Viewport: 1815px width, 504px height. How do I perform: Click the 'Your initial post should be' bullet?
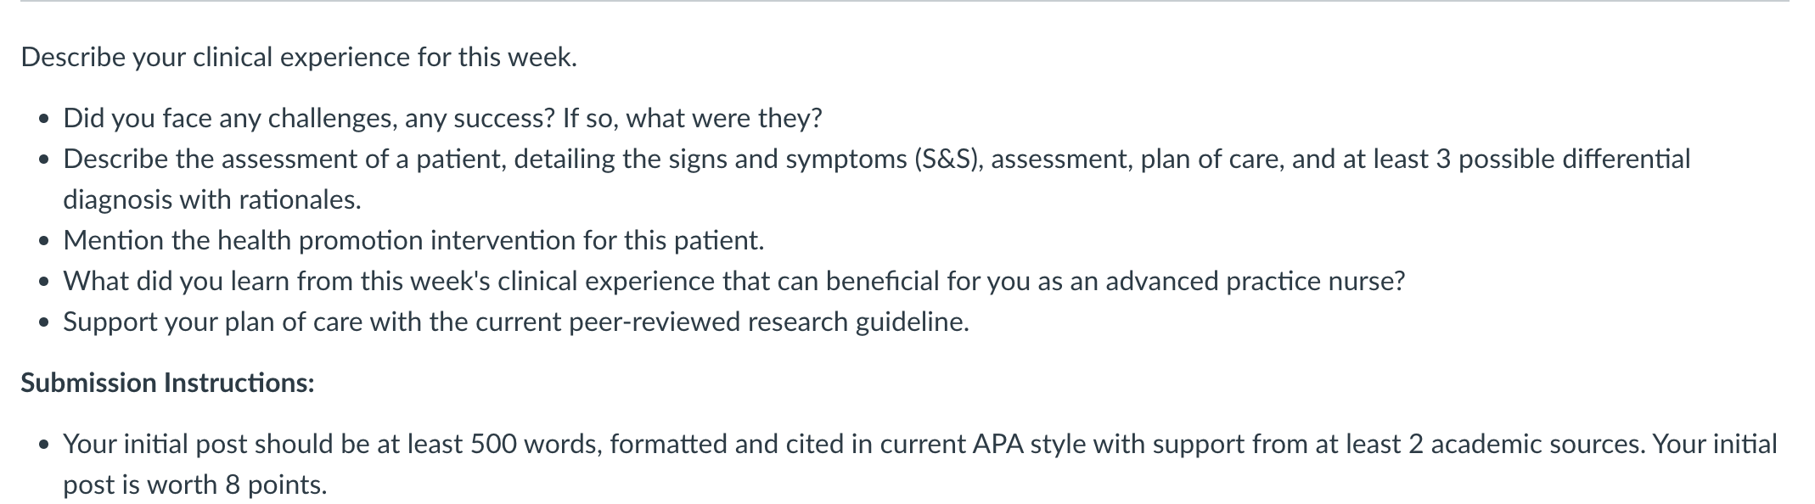(x=920, y=464)
